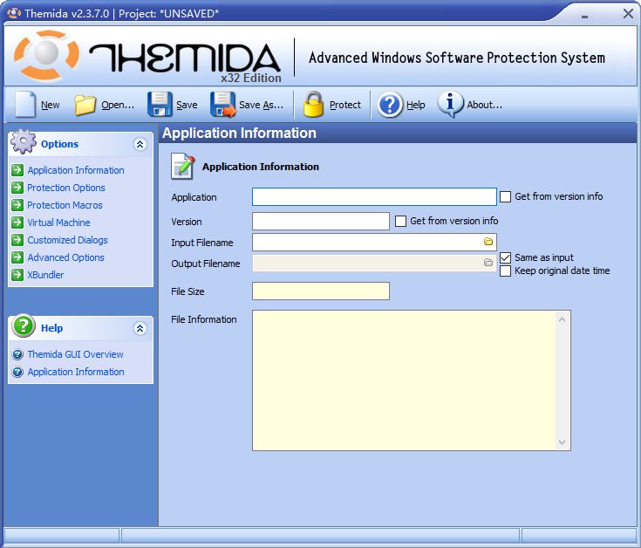Open Application Information help topic link
The width and height of the screenshot is (641, 548).
76,372
